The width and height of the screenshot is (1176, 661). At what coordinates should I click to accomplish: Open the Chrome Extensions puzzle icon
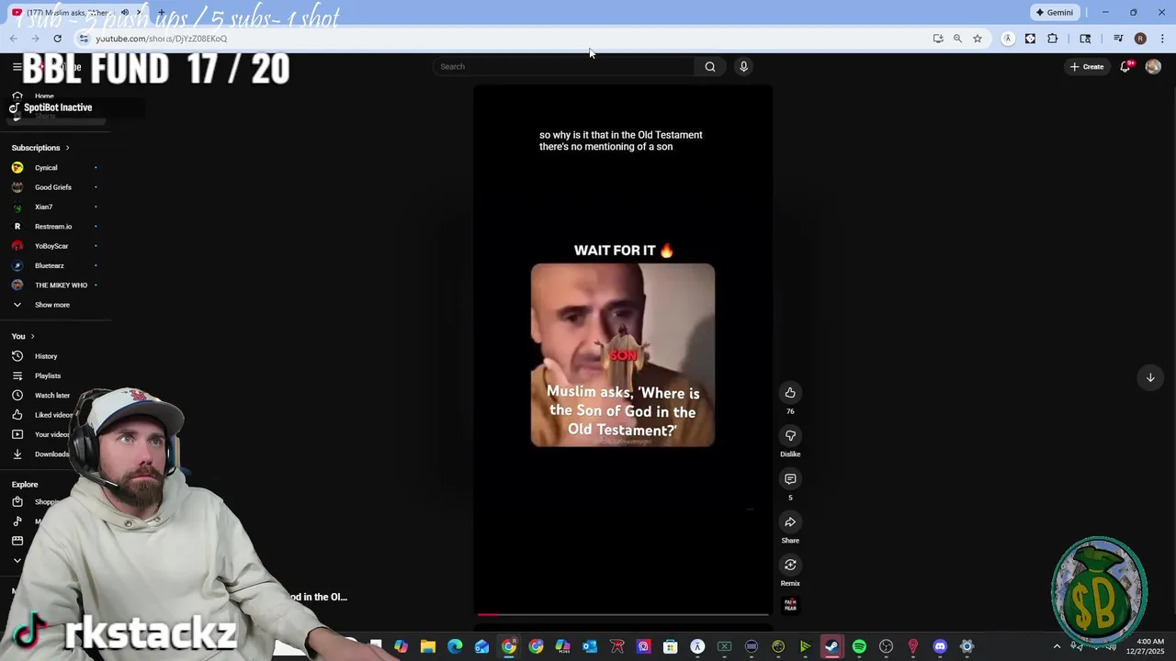point(1053,39)
